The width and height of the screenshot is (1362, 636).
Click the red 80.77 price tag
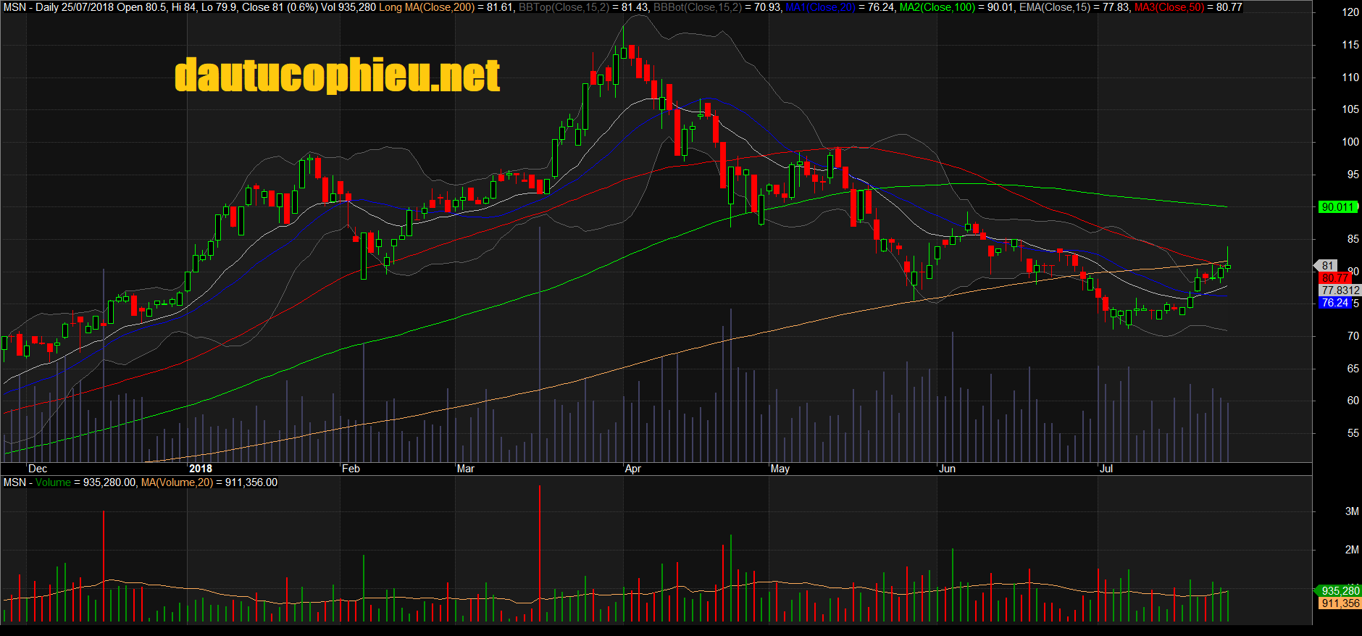pos(1334,278)
